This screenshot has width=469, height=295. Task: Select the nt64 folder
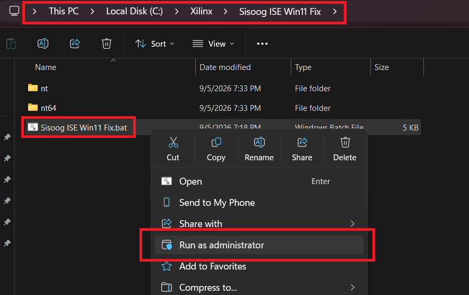click(48, 108)
